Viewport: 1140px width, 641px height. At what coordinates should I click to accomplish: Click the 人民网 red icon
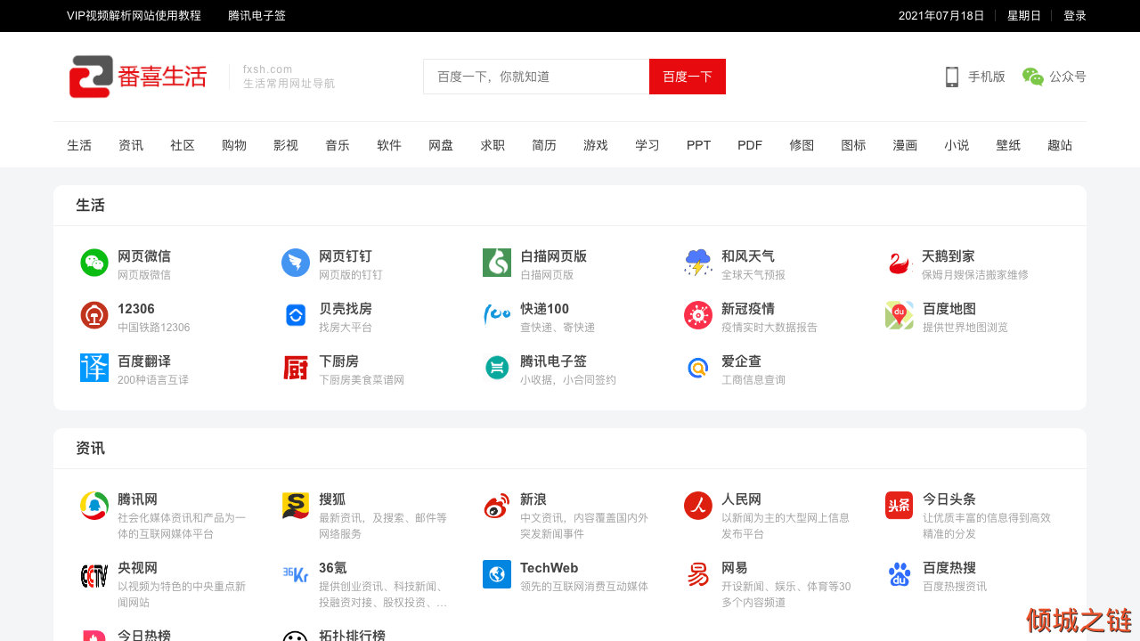(698, 506)
